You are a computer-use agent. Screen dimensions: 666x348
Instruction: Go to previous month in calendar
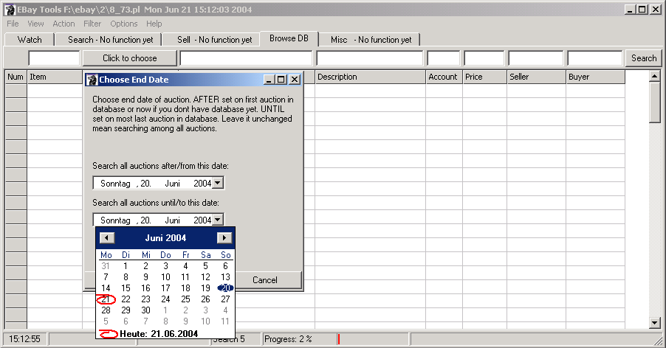(107, 238)
